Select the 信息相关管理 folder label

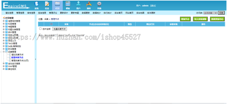coord(14,21)
